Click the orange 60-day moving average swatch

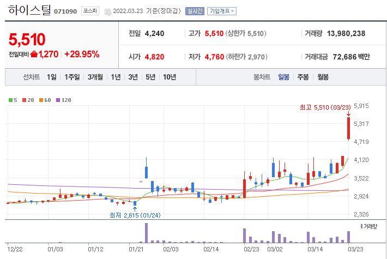click(x=41, y=100)
